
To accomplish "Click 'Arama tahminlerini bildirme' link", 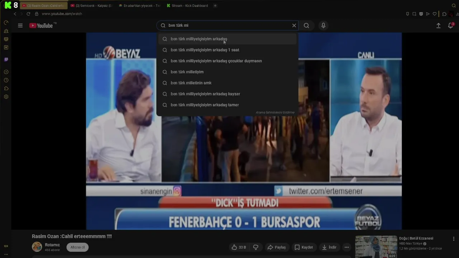I will pyautogui.click(x=275, y=113).
